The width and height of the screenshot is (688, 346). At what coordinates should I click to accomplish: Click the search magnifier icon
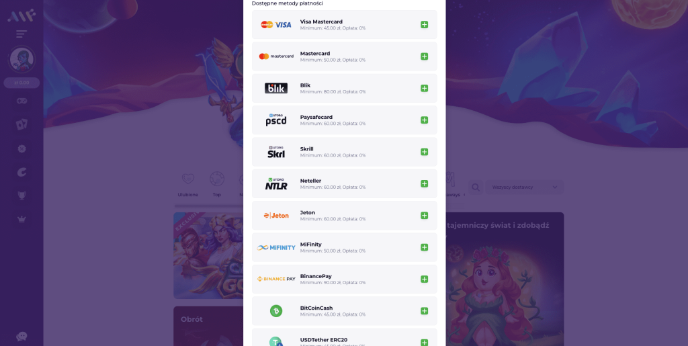pyautogui.click(x=475, y=187)
